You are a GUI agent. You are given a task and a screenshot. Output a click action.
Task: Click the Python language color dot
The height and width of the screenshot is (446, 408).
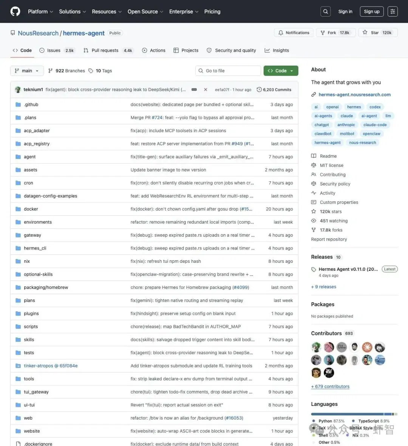(314, 421)
